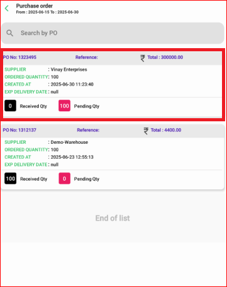Select black 100 Received Qty badge

click(11, 178)
